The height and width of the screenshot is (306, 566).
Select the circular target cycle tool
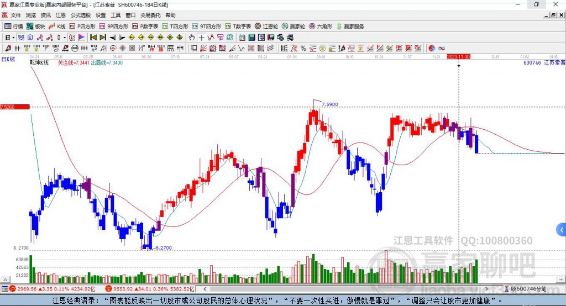(113, 48)
